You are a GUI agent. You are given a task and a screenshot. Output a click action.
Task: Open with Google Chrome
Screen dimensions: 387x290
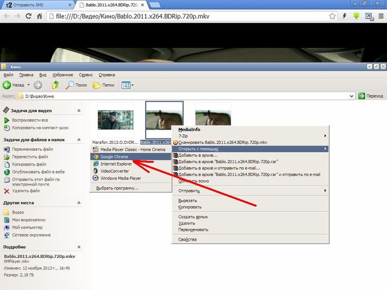pyautogui.click(x=131, y=157)
